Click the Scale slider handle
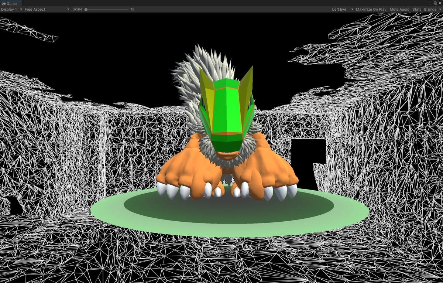The image size is (443, 283). [86, 9]
